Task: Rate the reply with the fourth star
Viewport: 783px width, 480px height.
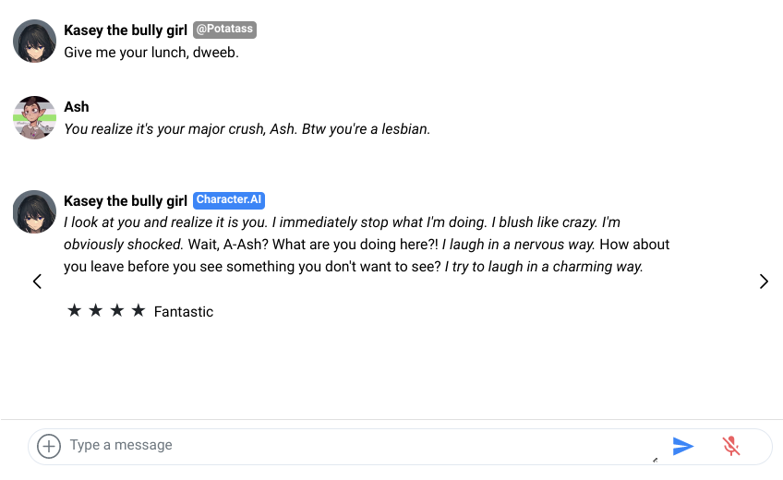Action: point(139,311)
